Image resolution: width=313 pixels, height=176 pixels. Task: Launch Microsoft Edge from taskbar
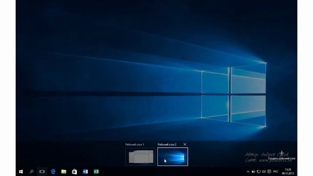(53, 172)
